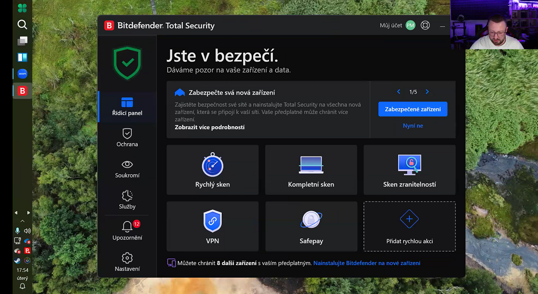Open the VPN quick action tile
Image resolution: width=538 pixels, height=294 pixels.
pos(212,226)
